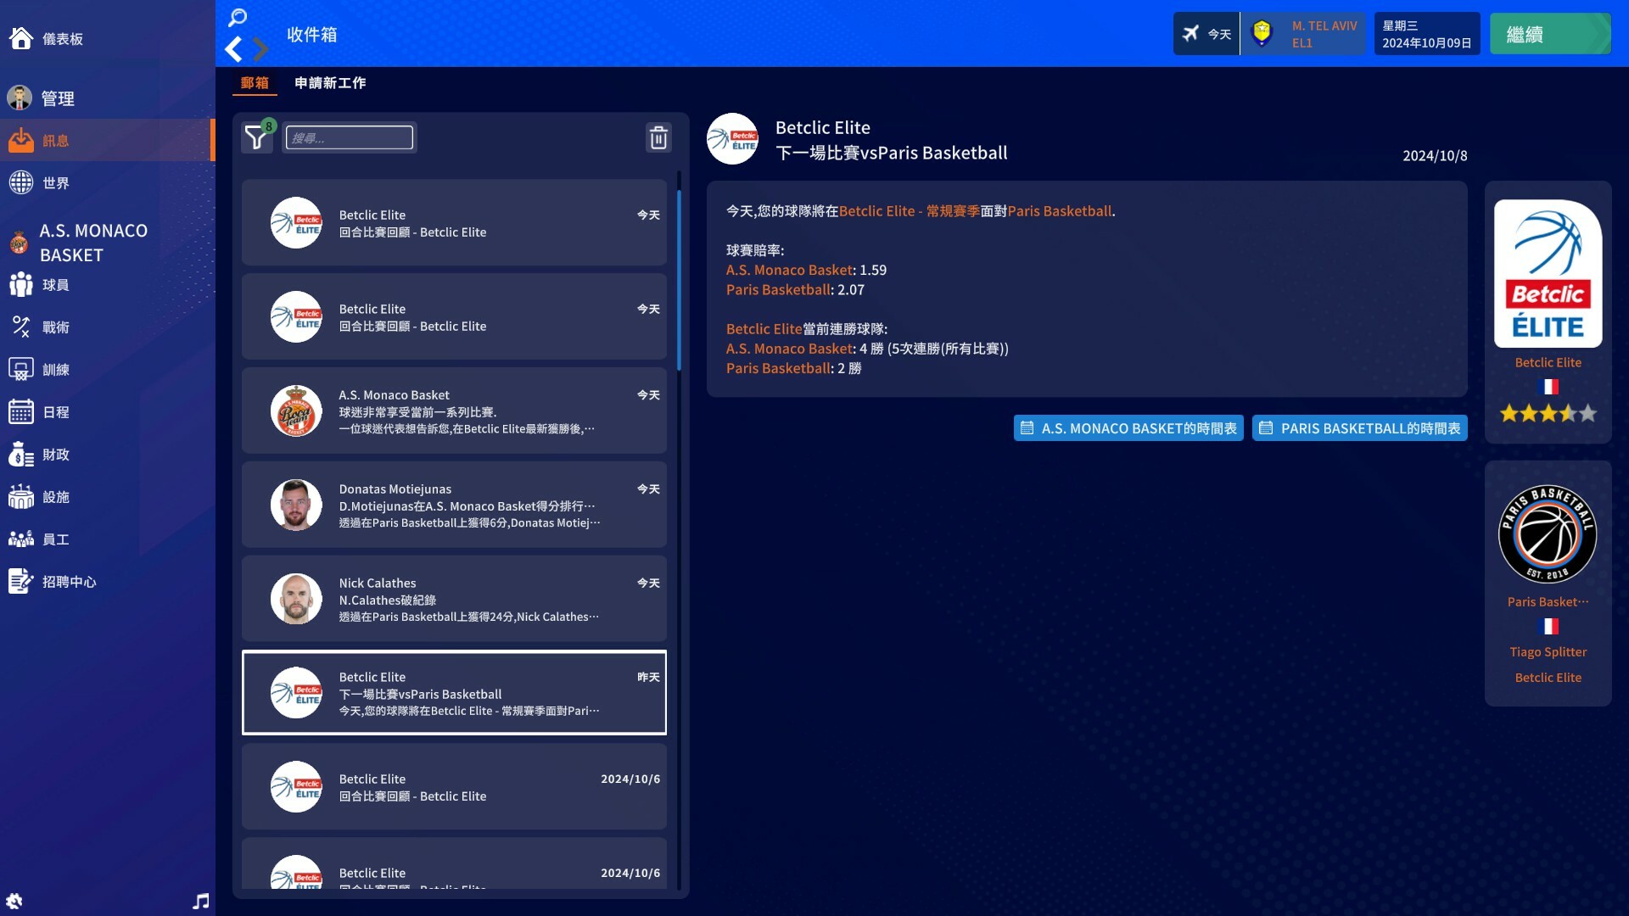Click the search magnifier icon
The width and height of the screenshot is (1629, 916).
pyautogui.click(x=238, y=17)
